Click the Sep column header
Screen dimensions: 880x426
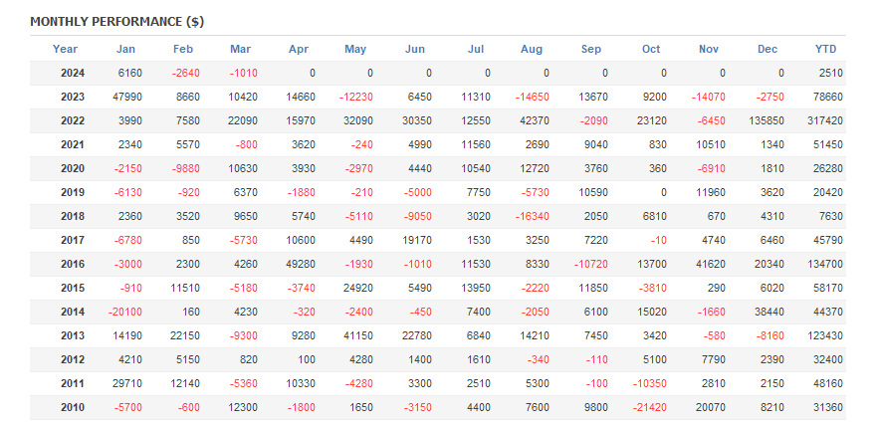point(591,49)
